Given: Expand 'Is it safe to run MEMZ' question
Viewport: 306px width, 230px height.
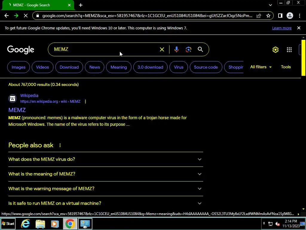Looking at the screenshot, I should pyautogui.click(x=106, y=203).
